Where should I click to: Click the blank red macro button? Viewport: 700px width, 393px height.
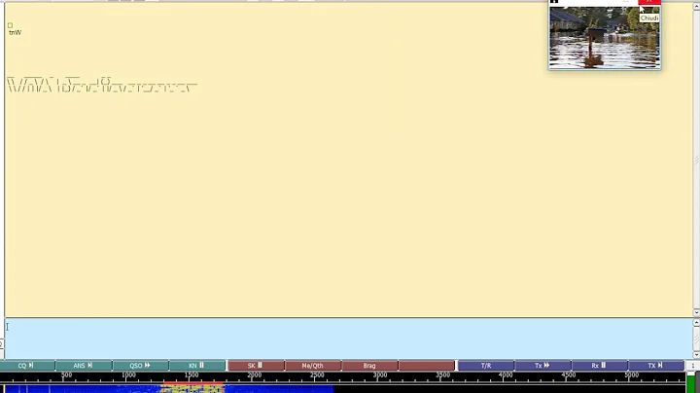click(427, 366)
